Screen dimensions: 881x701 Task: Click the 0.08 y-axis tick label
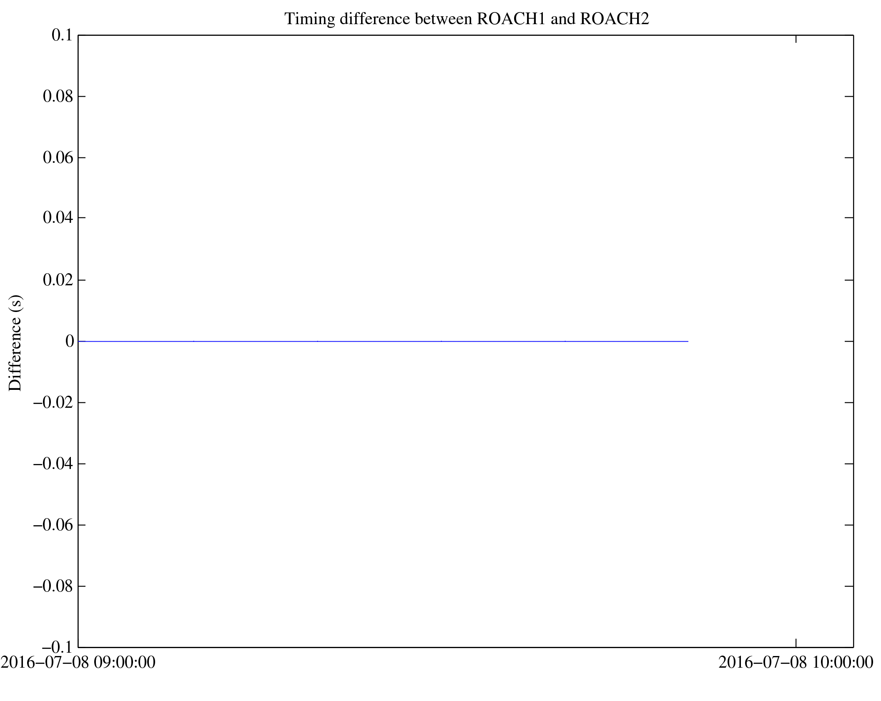click(58, 97)
